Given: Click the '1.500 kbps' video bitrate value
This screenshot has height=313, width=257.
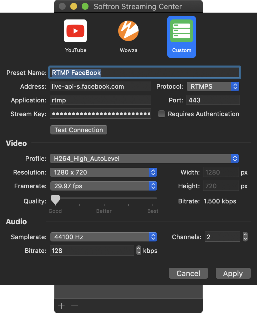Looking at the screenshot, I should pos(220,201).
